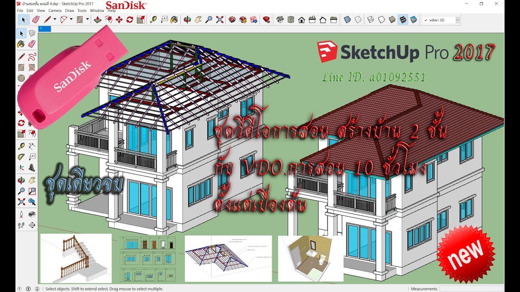Image resolution: width=520 pixels, height=292 pixels.
Task: Open the Tools menu
Action: 82,11
